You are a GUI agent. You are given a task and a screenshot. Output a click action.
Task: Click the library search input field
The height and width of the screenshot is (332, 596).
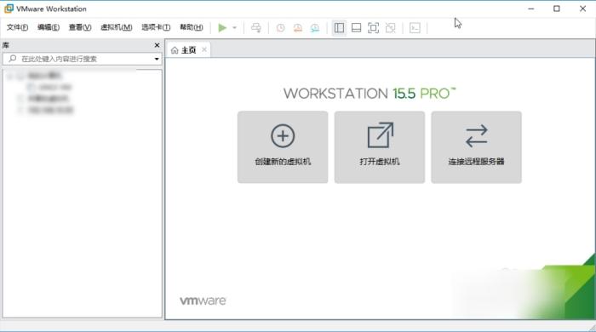pyautogui.click(x=83, y=59)
